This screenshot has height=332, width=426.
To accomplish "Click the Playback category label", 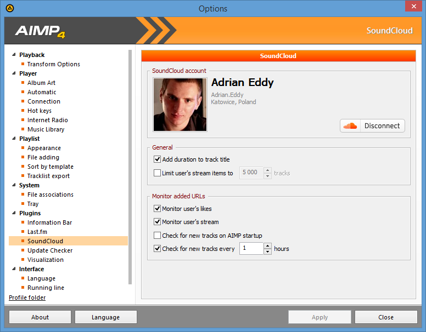I will 32,55.
